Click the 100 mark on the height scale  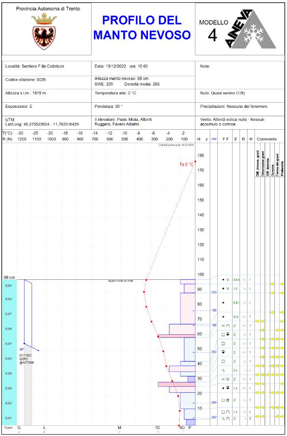tap(200, 274)
